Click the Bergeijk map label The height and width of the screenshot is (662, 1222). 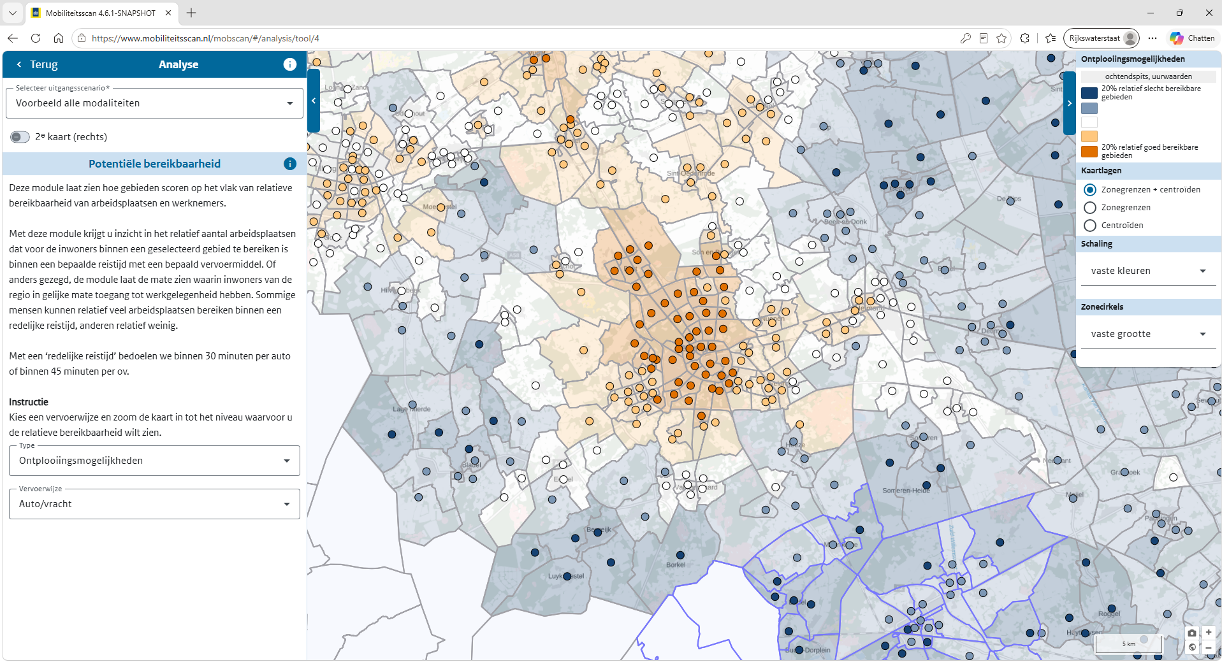click(599, 529)
